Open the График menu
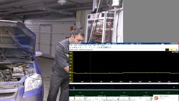Image resolution: width=179 pixels, height=101 pixels. point(95,45)
